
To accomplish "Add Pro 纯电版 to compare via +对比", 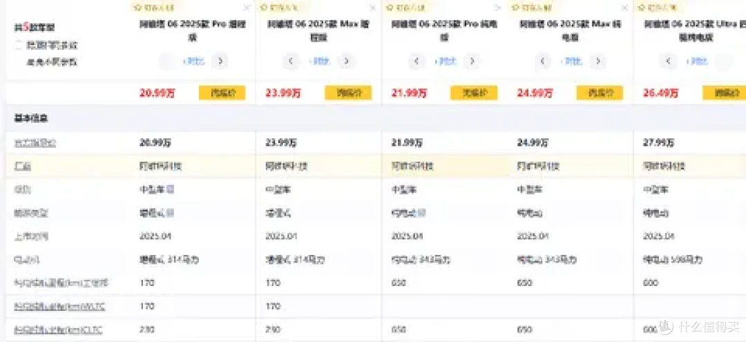I will click(445, 61).
